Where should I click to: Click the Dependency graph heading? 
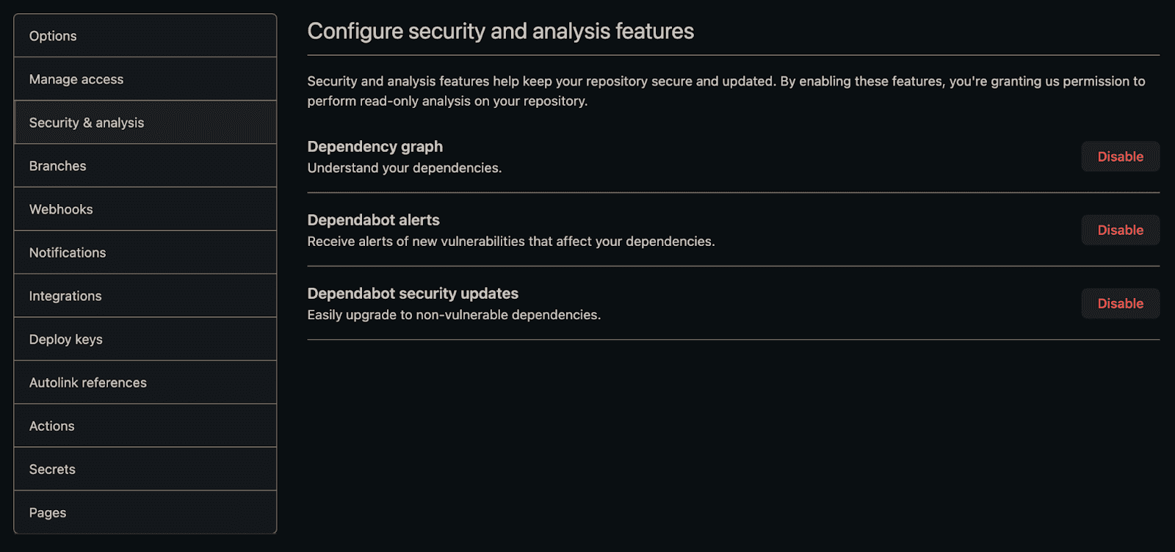pyautogui.click(x=375, y=147)
